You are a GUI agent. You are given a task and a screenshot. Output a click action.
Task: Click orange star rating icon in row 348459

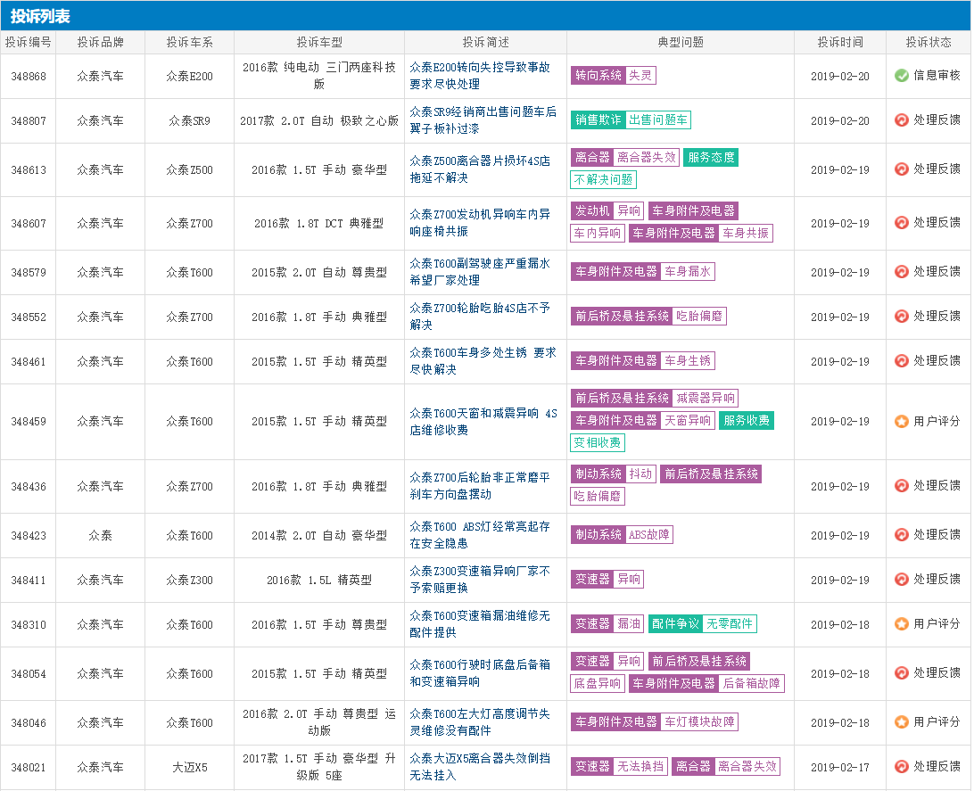pyautogui.click(x=902, y=422)
